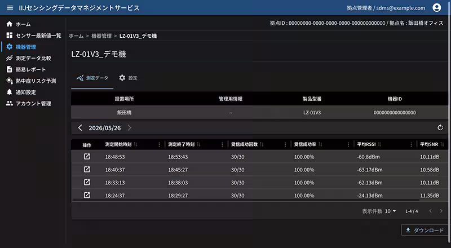Click the Home house icon in sidebar

(x=10, y=24)
